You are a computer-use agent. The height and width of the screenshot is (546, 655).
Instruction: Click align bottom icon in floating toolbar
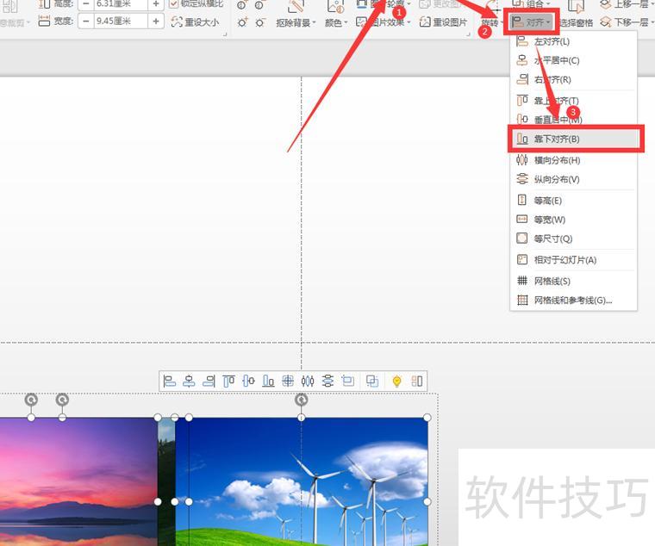pyautogui.click(x=268, y=381)
